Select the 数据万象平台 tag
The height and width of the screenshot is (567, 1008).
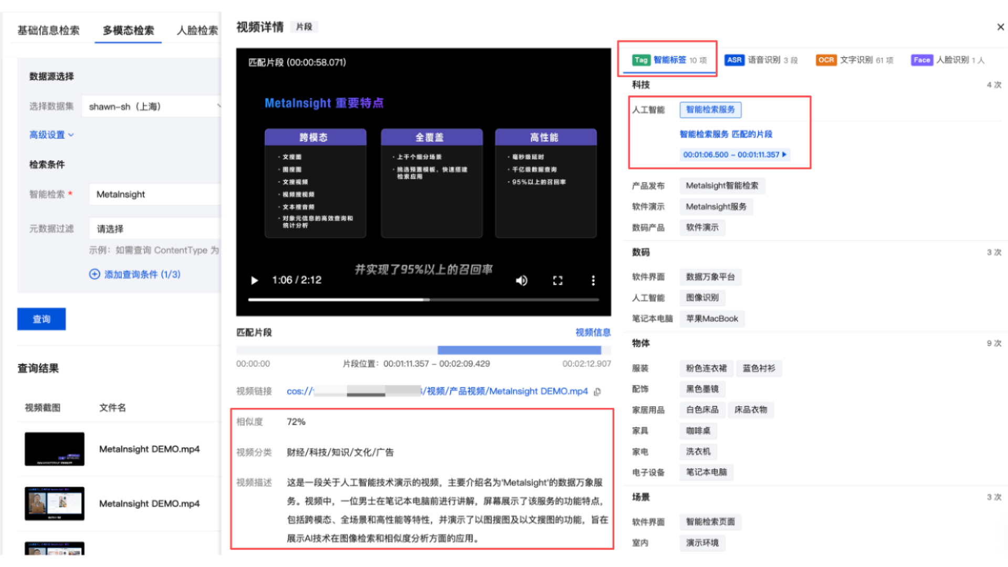click(710, 277)
